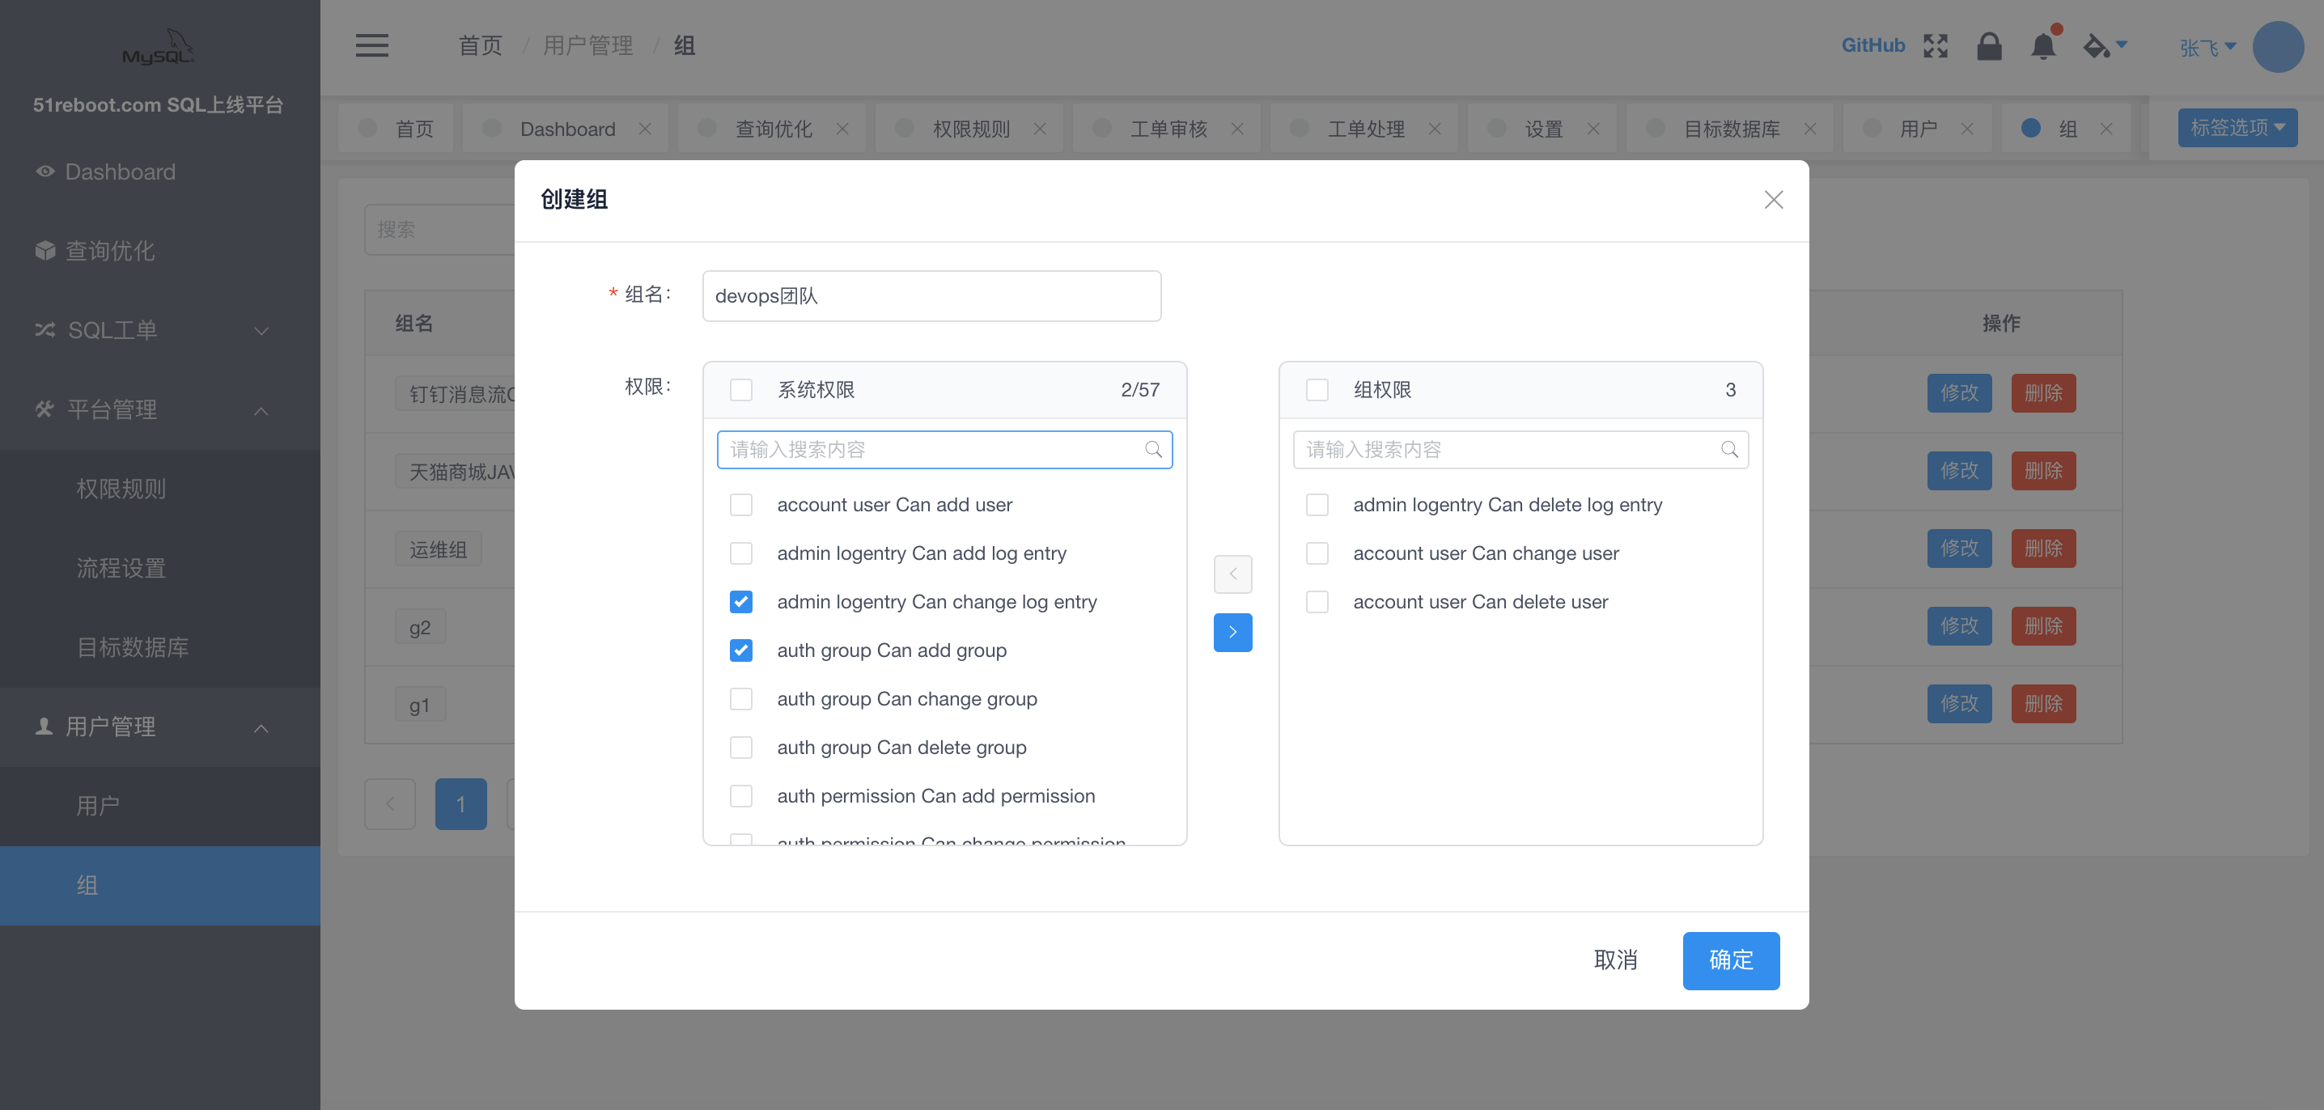The width and height of the screenshot is (2324, 1110).
Task: Click the Dashboard eye icon in sidebar
Action: pyautogui.click(x=45, y=172)
